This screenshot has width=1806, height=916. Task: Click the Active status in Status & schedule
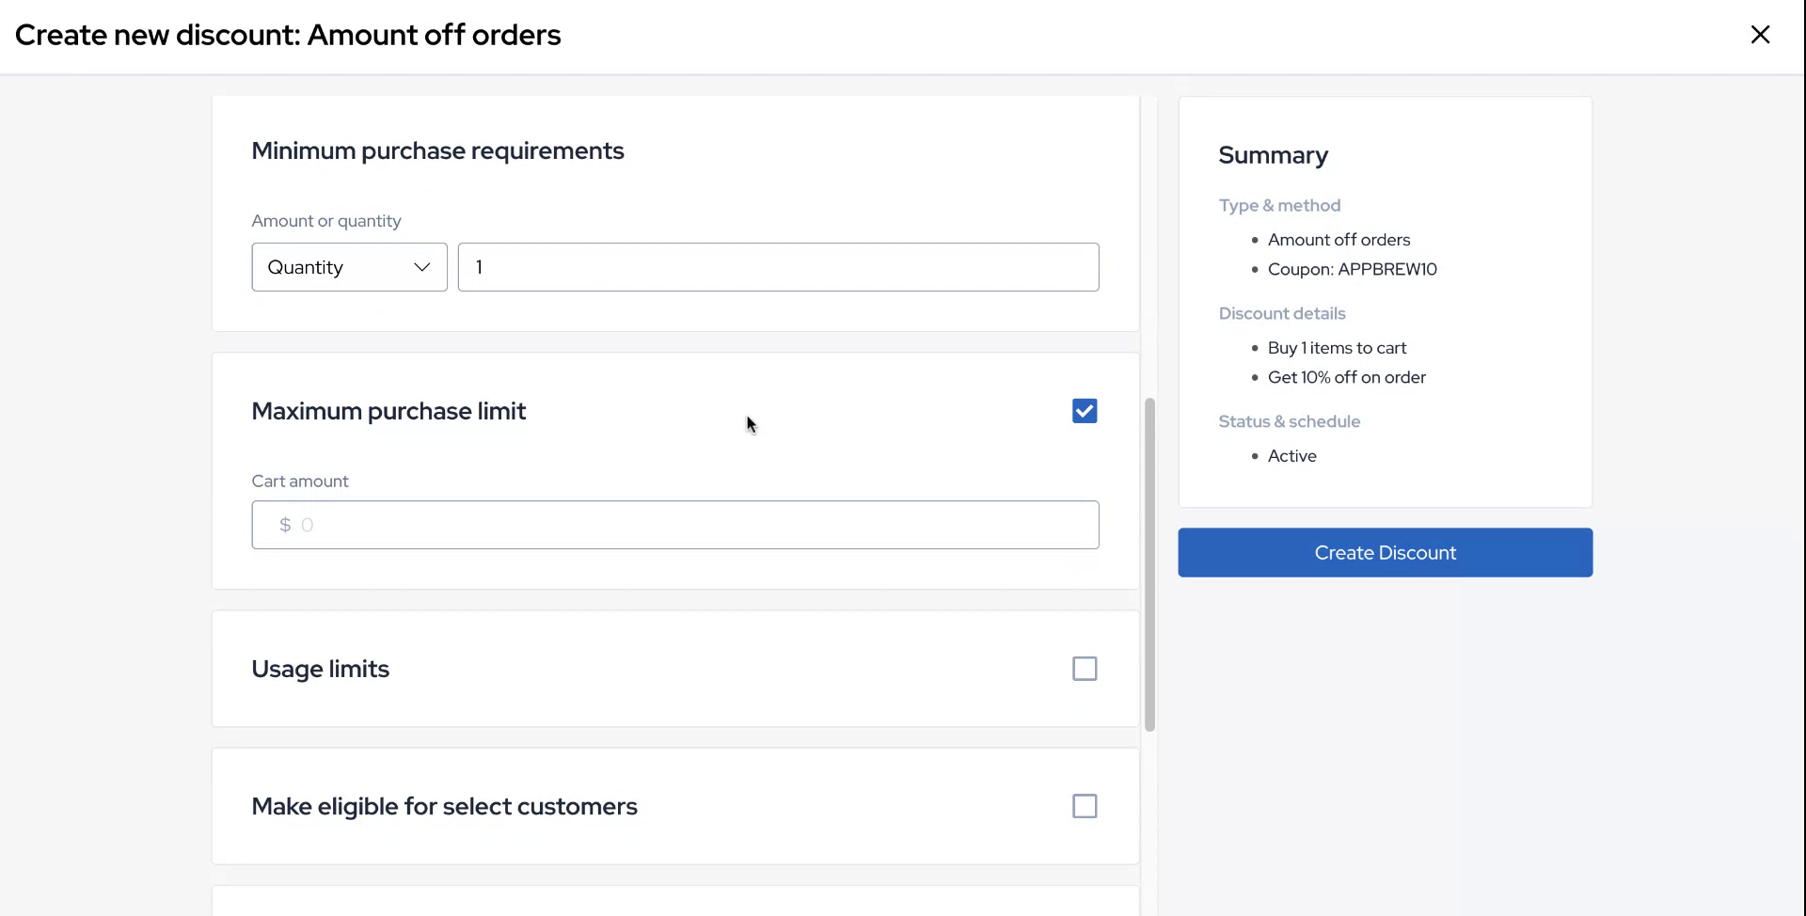[1291, 455]
